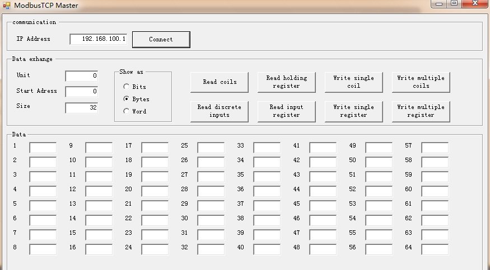Click into the Unit text field
The width and height of the screenshot is (490, 270).
pyautogui.click(x=82, y=75)
